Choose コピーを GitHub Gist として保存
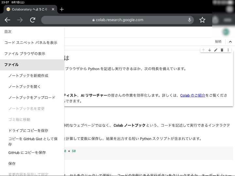The image size is (235, 176). (32, 141)
